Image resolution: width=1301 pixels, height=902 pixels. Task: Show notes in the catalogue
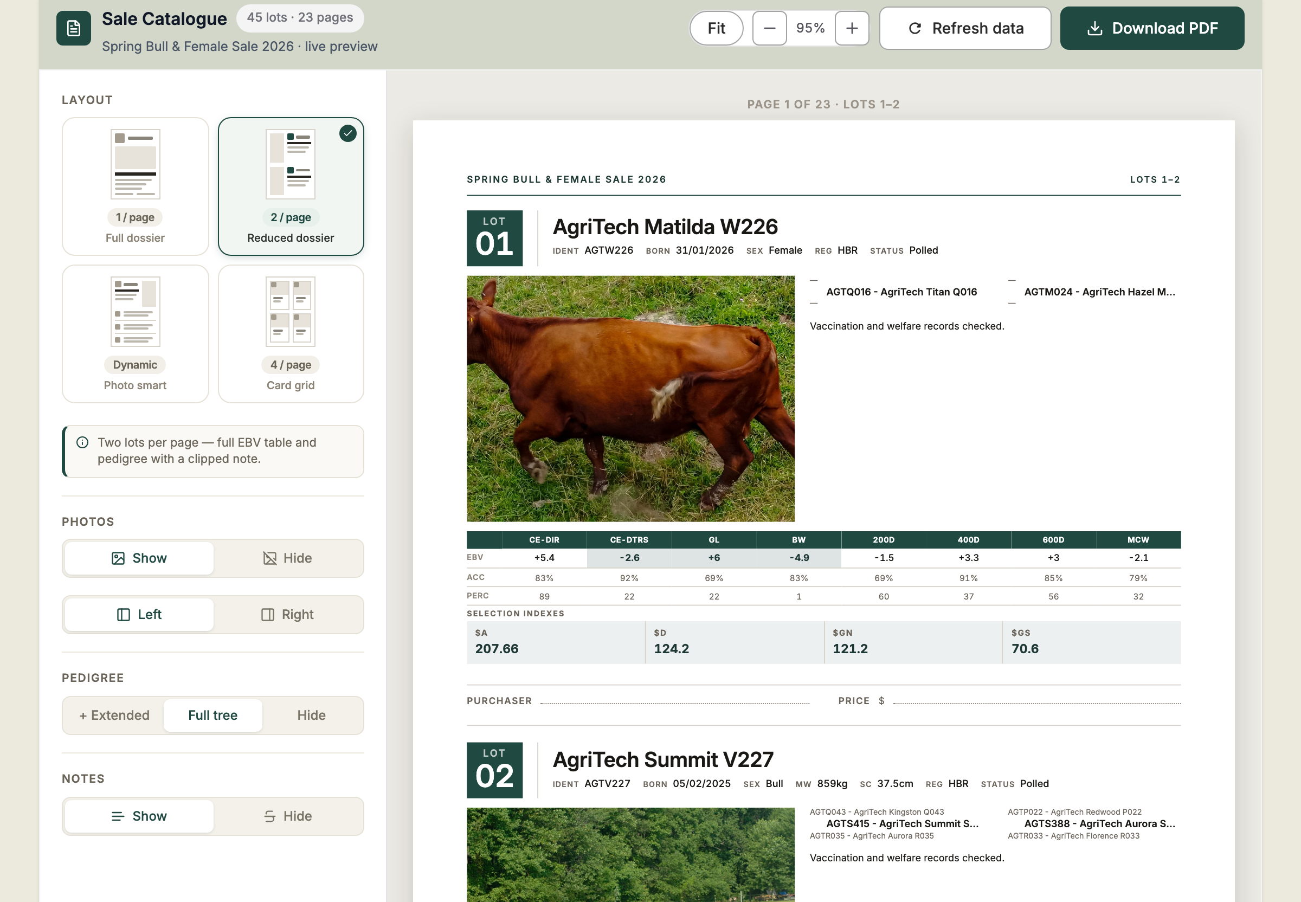coord(139,817)
